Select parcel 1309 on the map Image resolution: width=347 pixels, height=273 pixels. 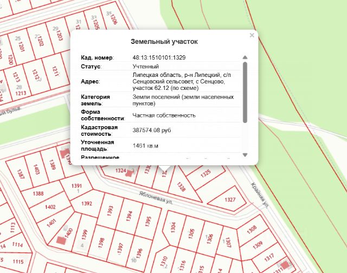pos(258,245)
